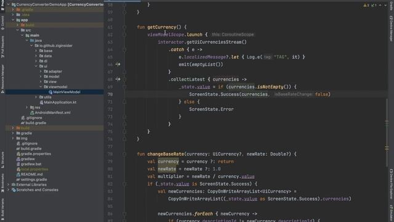Collapse the CurrencyConverterDemoApp root node

click(8, 4)
